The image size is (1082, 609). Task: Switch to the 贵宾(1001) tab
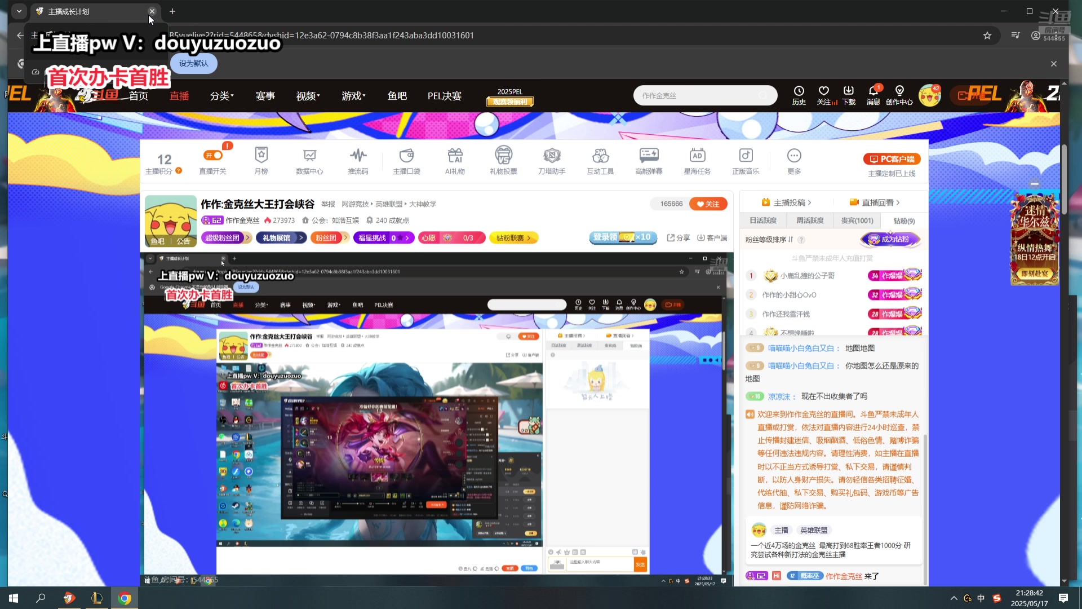click(x=857, y=220)
